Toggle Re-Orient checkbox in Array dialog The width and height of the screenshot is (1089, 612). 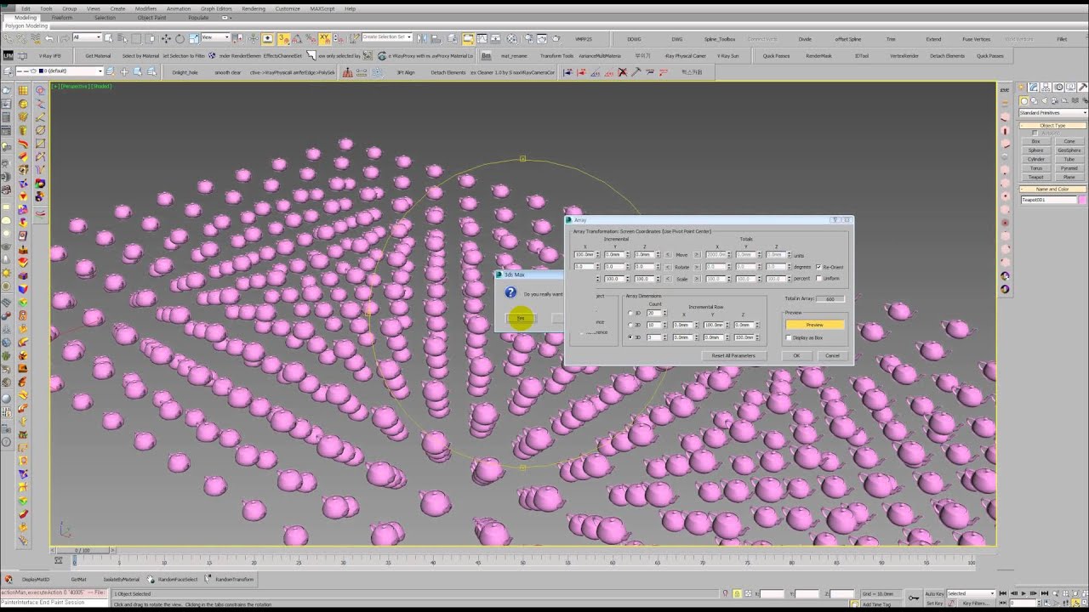click(818, 267)
